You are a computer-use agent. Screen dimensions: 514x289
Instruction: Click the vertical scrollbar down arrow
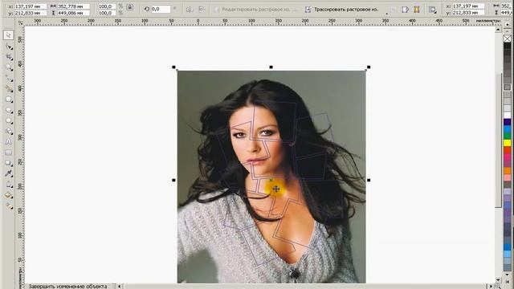[x=498, y=280]
